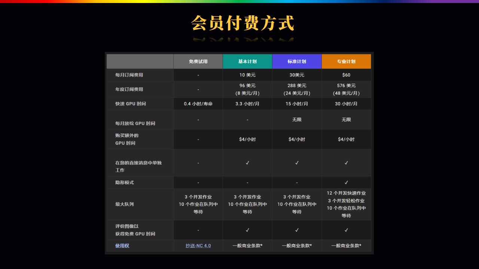479x269 pixels.
Task: Click the 评价图像 row checkmark under 标准计划
Action: click(297, 230)
